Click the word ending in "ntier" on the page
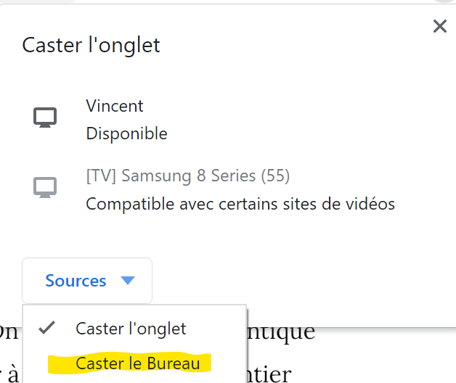Image resolution: width=456 pixels, height=383 pixels. point(269,374)
